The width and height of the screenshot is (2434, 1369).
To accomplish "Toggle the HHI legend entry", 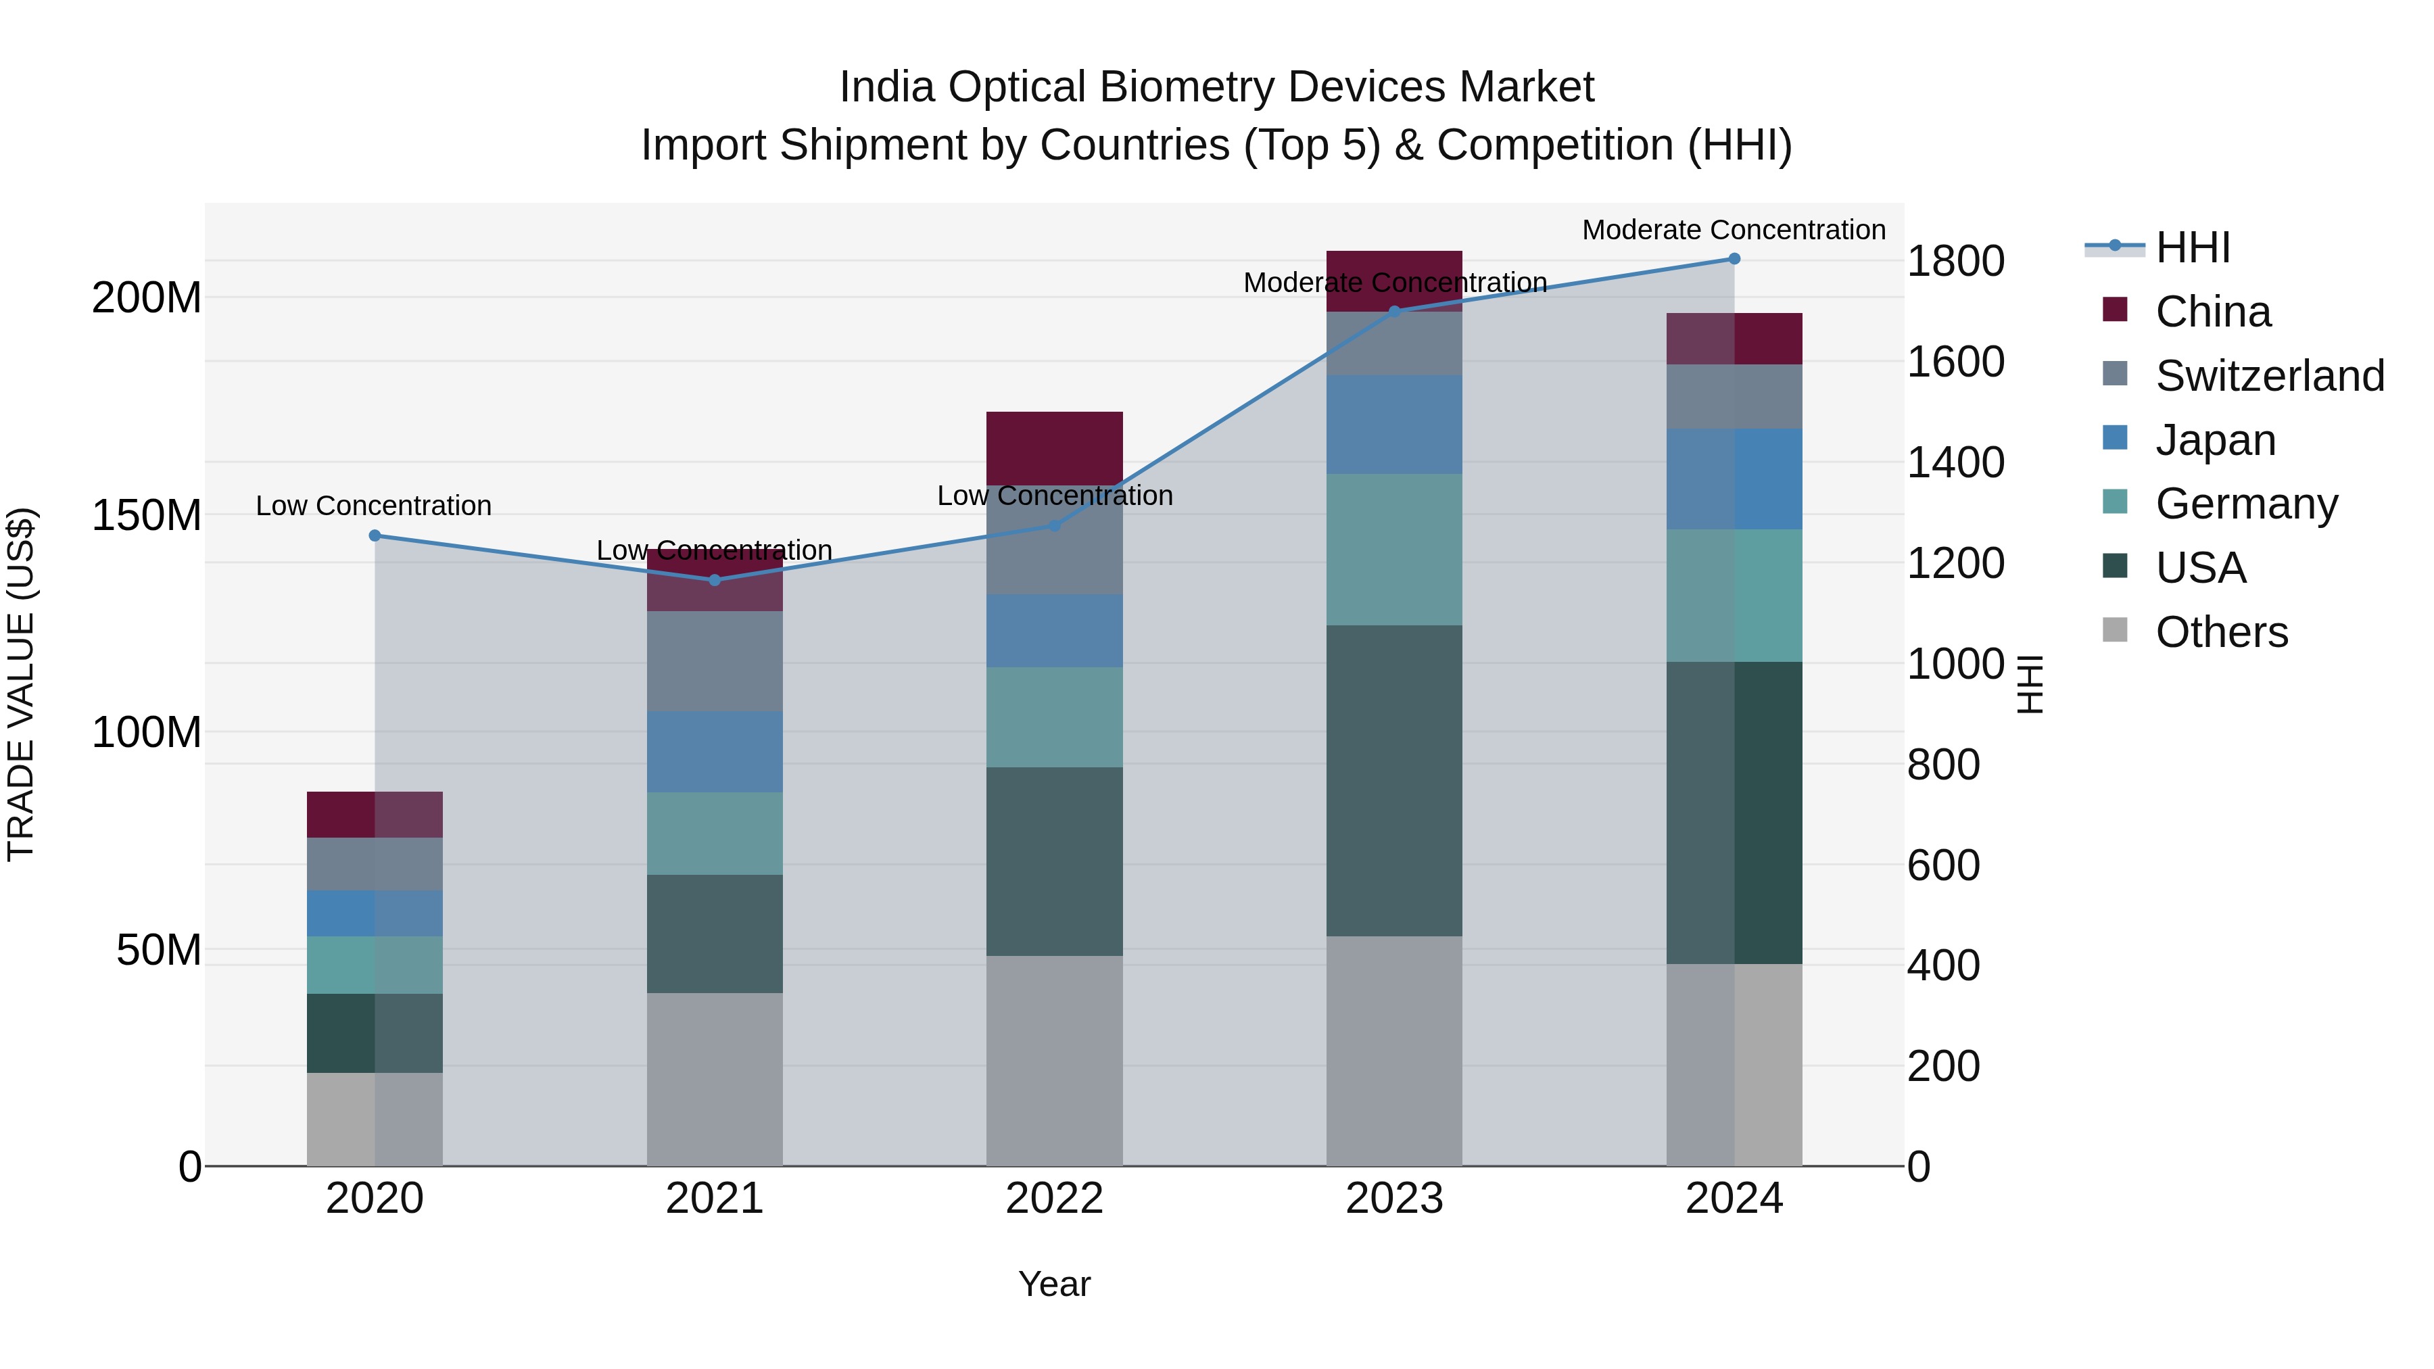I will (x=2157, y=247).
